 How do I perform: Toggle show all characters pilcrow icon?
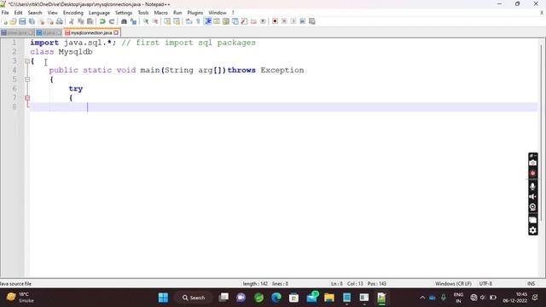pos(198,21)
